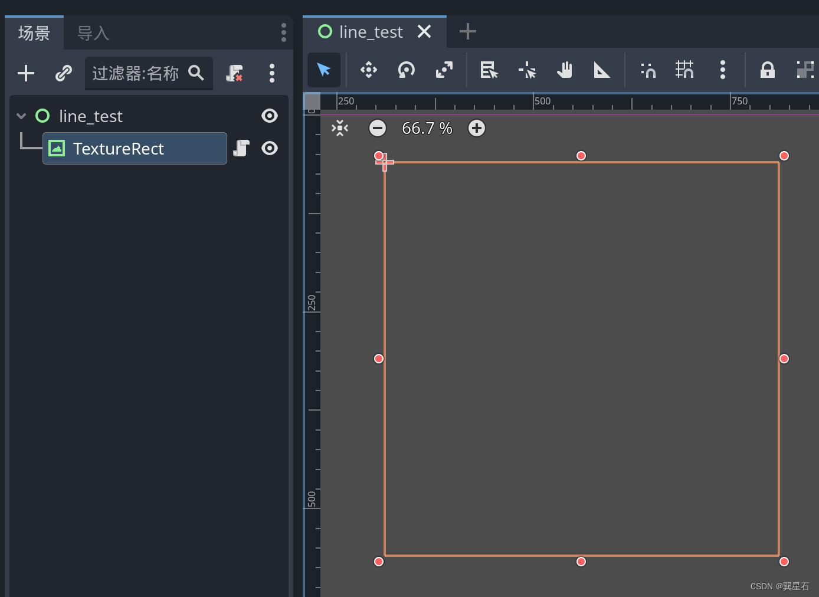Viewport: 819px width, 597px height.
Task: Activate the Scale mode tool
Action: (444, 70)
